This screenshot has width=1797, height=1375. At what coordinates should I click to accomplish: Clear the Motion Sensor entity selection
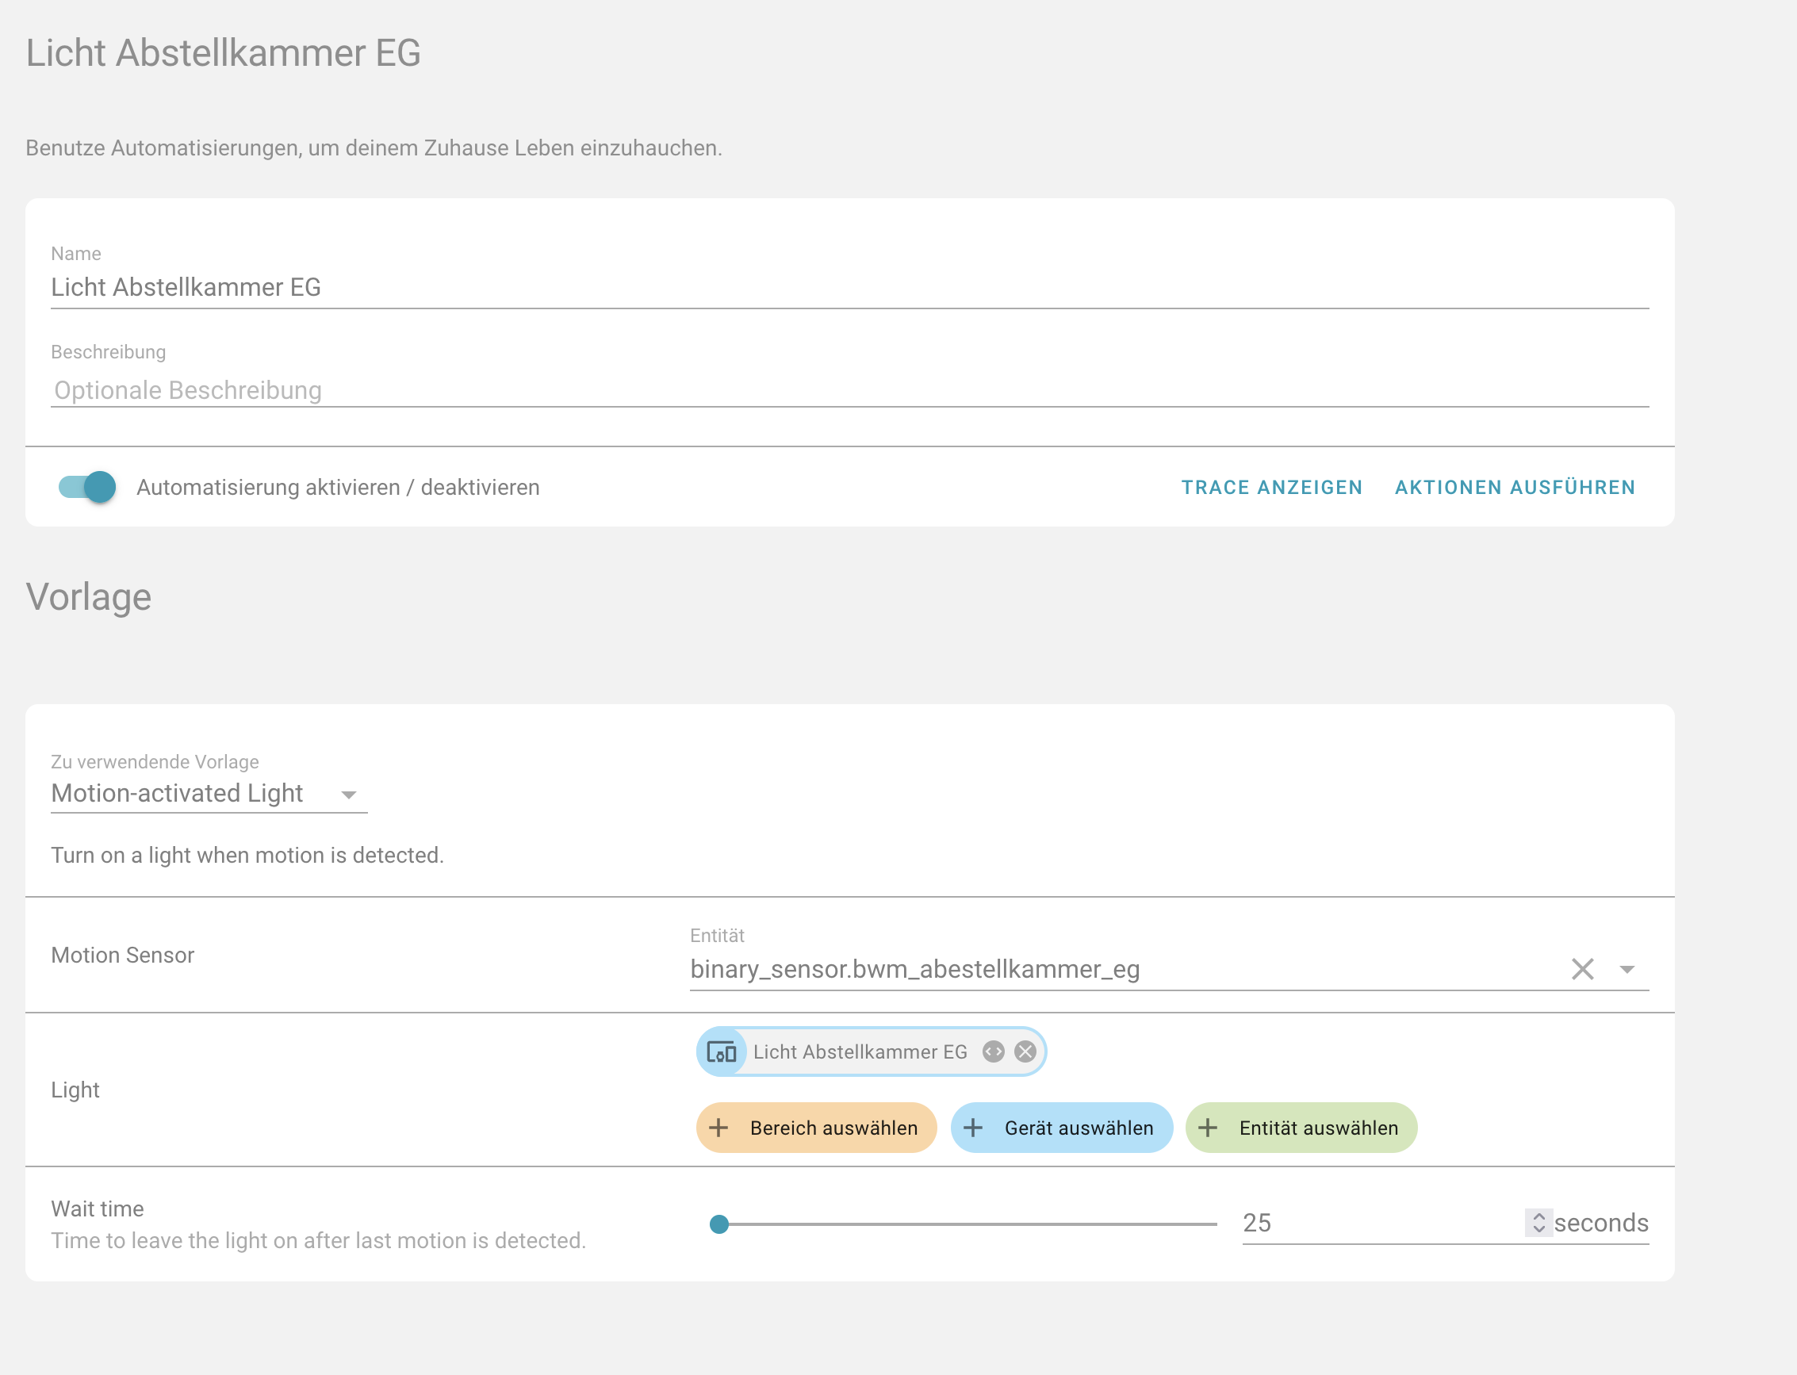pos(1582,969)
